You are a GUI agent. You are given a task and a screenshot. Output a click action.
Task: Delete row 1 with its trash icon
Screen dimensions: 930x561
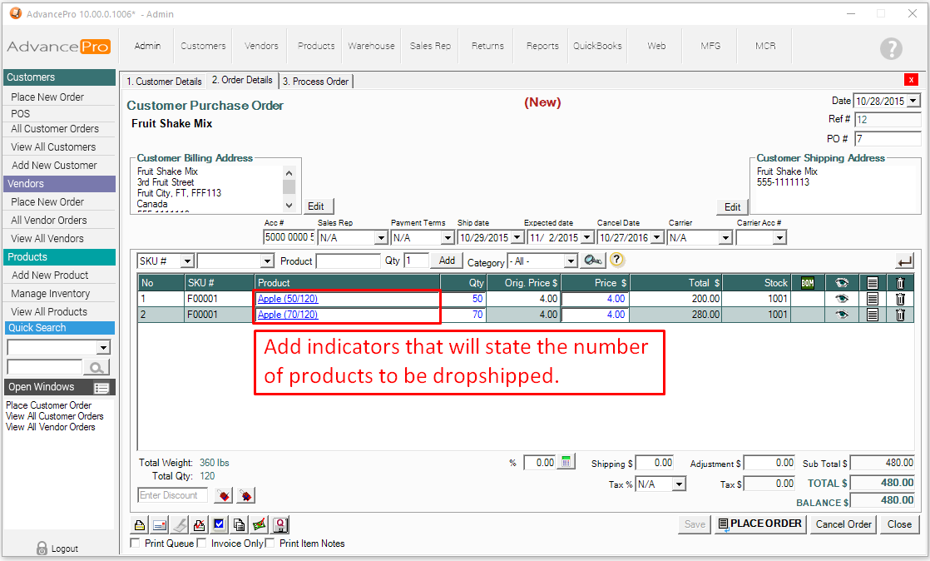click(x=900, y=299)
